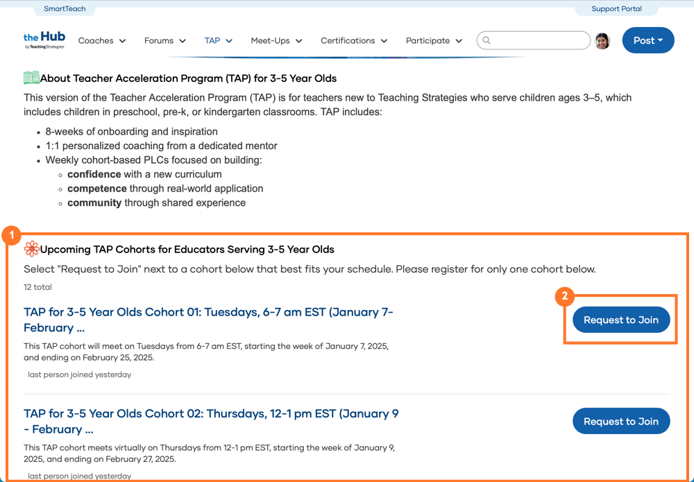694x482 pixels.
Task: Click the search magnifier icon
Action: point(486,40)
